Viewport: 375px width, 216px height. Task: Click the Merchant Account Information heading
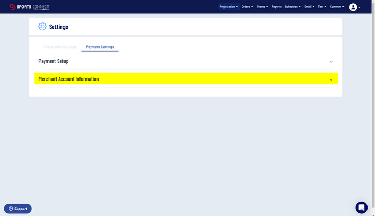(68, 79)
